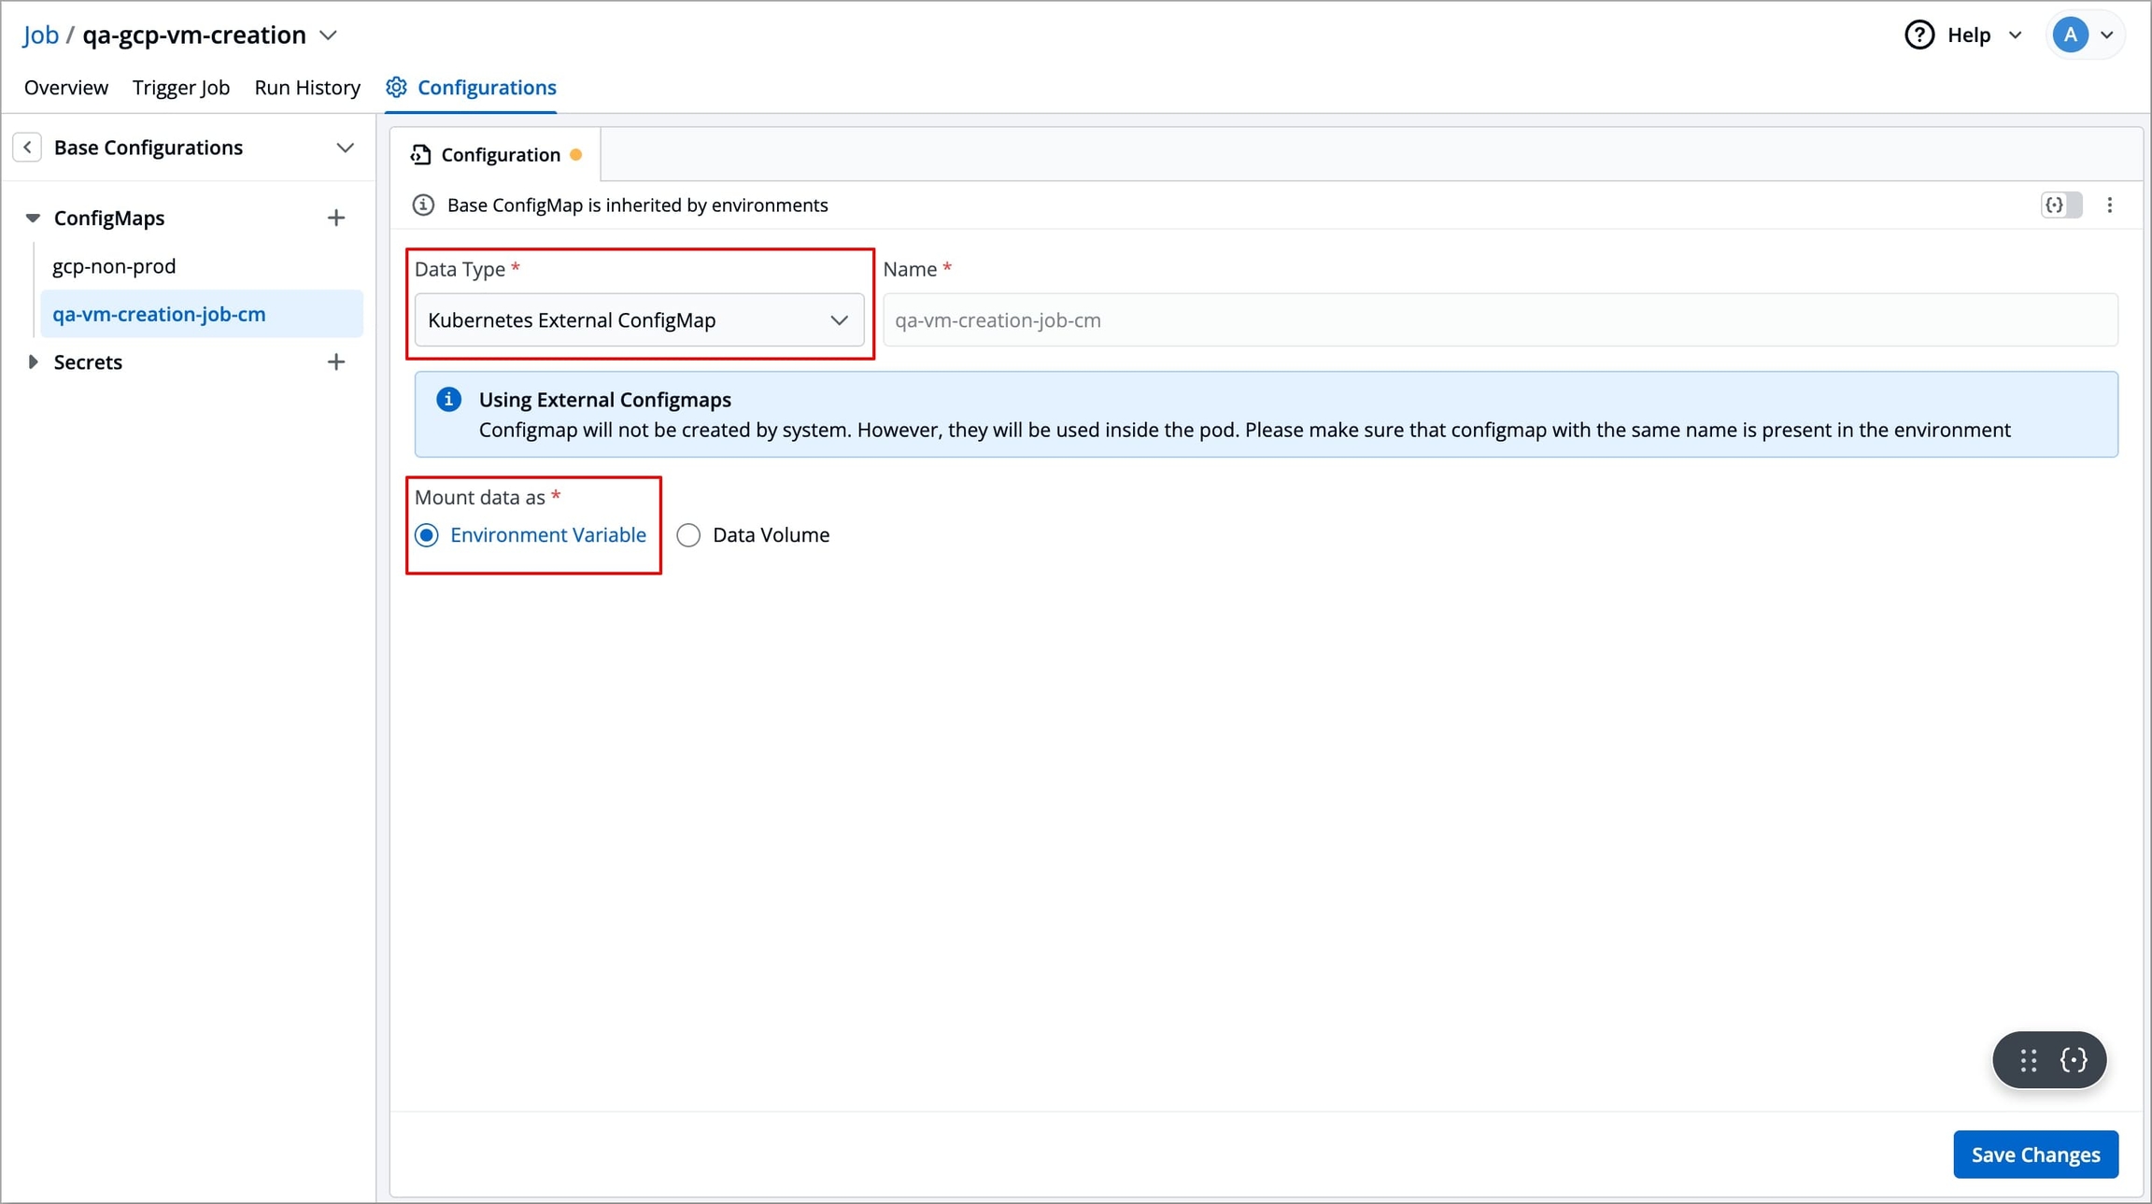The width and height of the screenshot is (2152, 1204).
Task: Click the user avatar A icon
Action: tap(2071, 35)
